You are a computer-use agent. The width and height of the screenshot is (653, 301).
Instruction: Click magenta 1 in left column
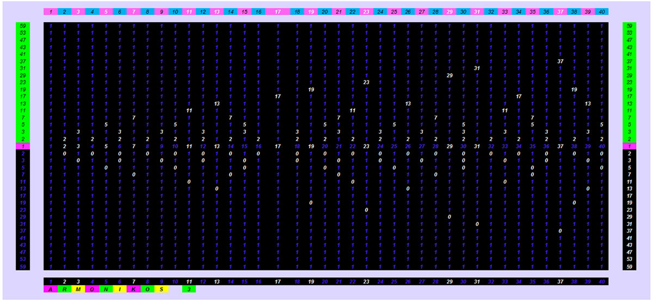coord(23,146)
